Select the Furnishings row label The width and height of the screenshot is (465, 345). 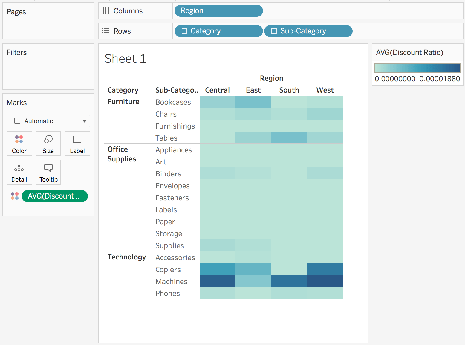(x=175, y=126)
